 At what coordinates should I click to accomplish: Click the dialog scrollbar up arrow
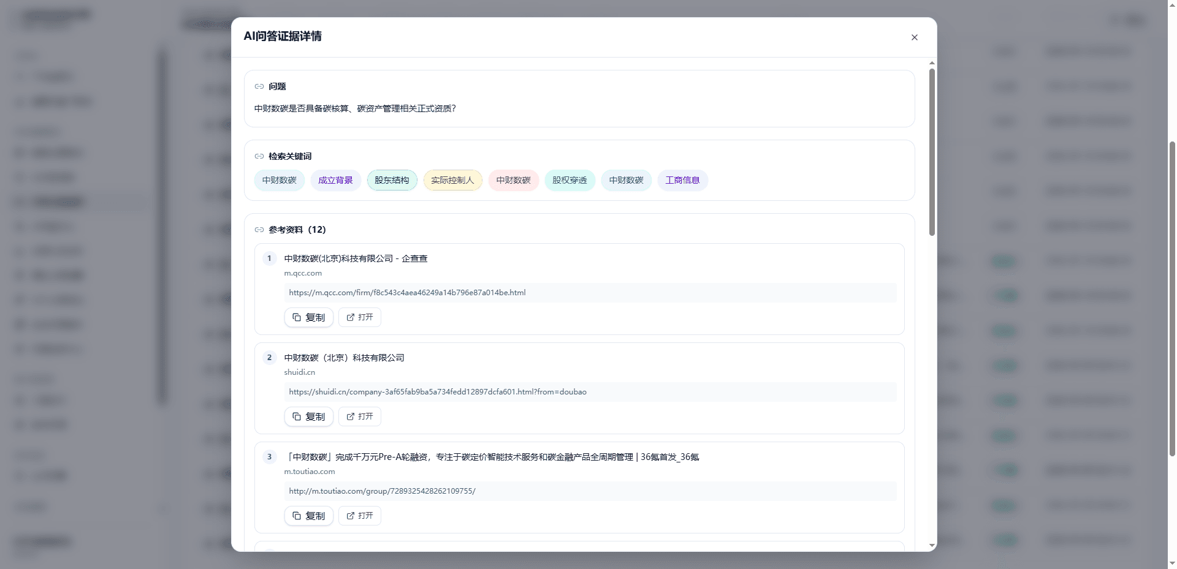pyautogui.click(x=932, y=63)
